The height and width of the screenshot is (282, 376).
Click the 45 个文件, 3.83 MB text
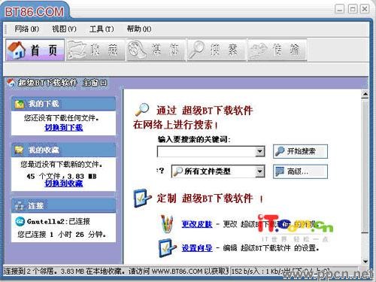point(62,176)
